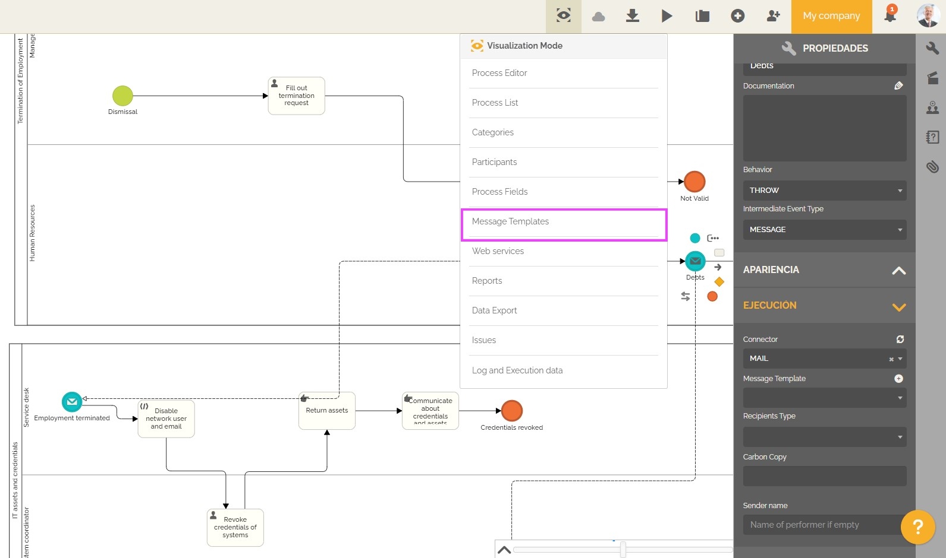The width and height of the screenshot is (946, 558).
Task: Select Disable network user and email task
Action: click(x=166, y=418)
